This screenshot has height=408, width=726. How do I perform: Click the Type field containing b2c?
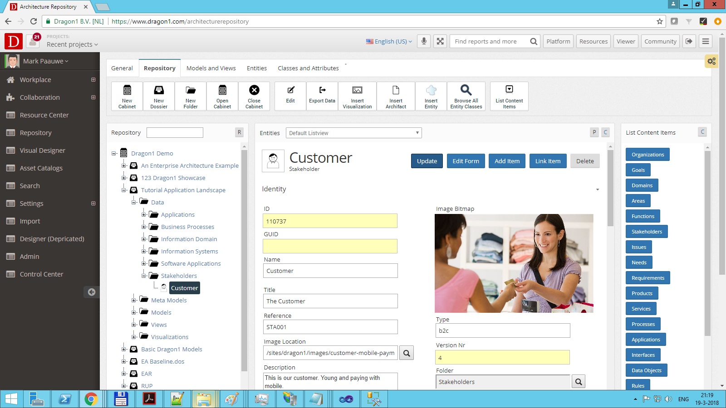[503, 330]
